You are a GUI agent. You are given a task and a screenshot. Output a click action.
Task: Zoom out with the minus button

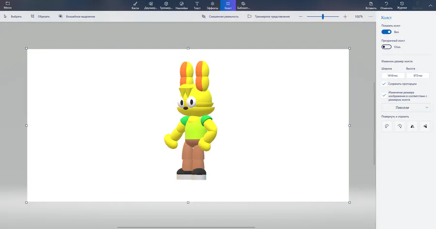(300, 16)
